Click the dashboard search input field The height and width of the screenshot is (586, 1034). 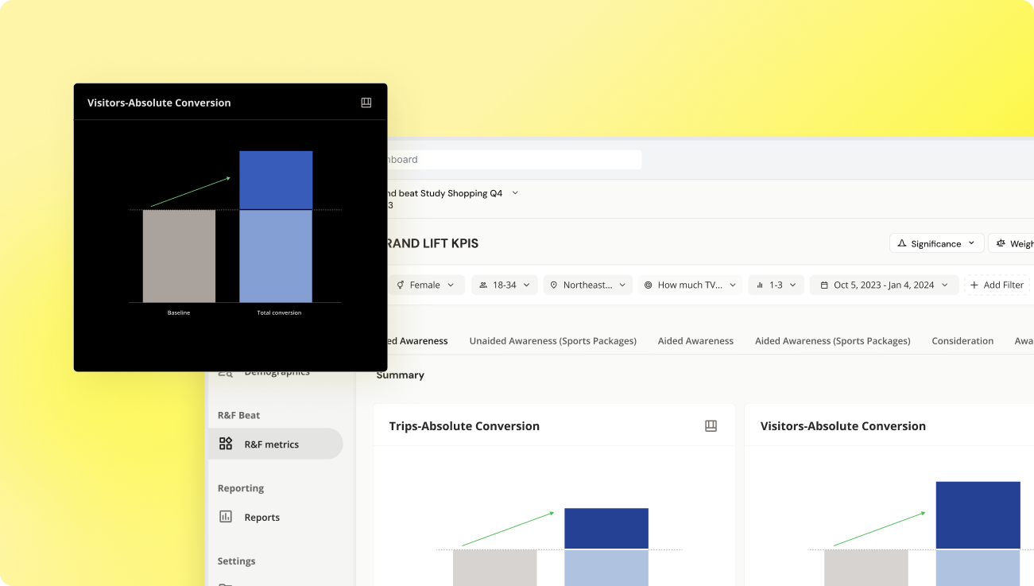pos(509,159)
